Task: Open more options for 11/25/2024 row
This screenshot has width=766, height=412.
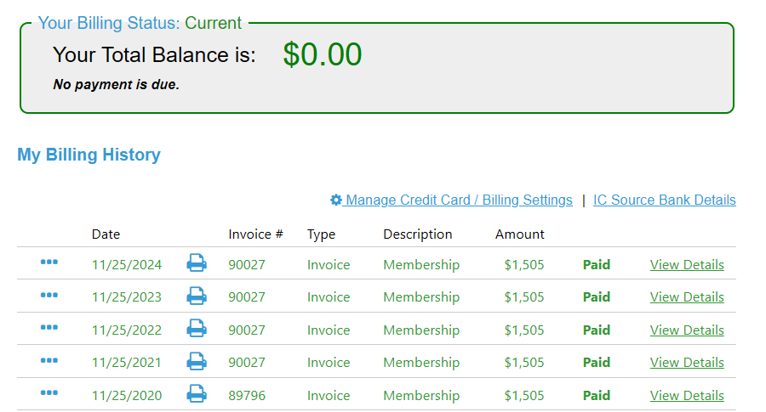Action: click(x=49, y=262)
